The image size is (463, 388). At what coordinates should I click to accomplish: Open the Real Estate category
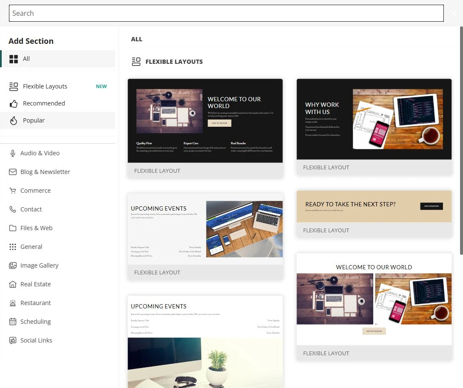tap(58, 284)
